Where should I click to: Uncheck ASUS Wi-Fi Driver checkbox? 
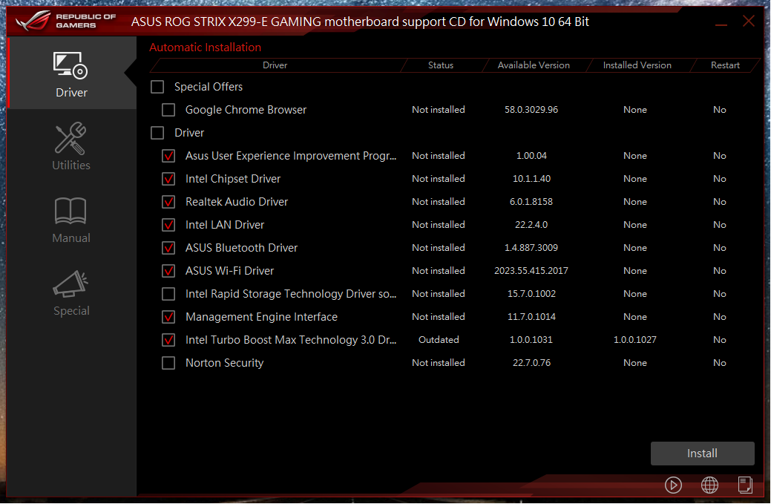coord(168,271)
